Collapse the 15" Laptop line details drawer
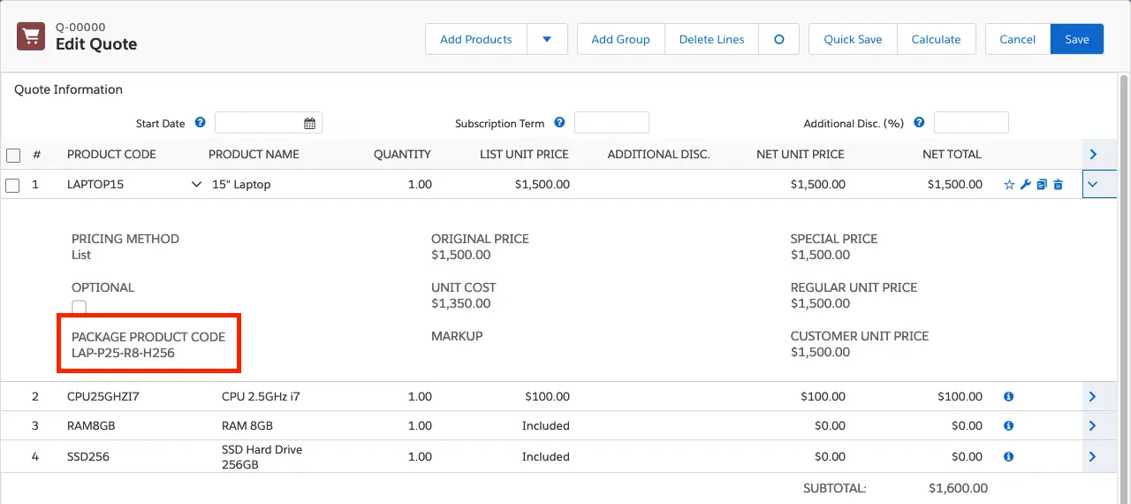This screenshot has height=504, width=1131. pyautogui.click(x=1093, y=184)
